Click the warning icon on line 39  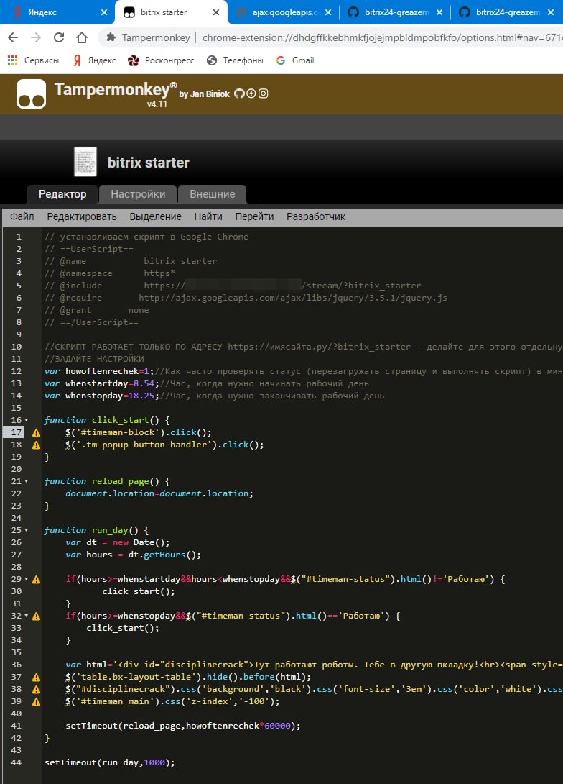tap(37, 701)
